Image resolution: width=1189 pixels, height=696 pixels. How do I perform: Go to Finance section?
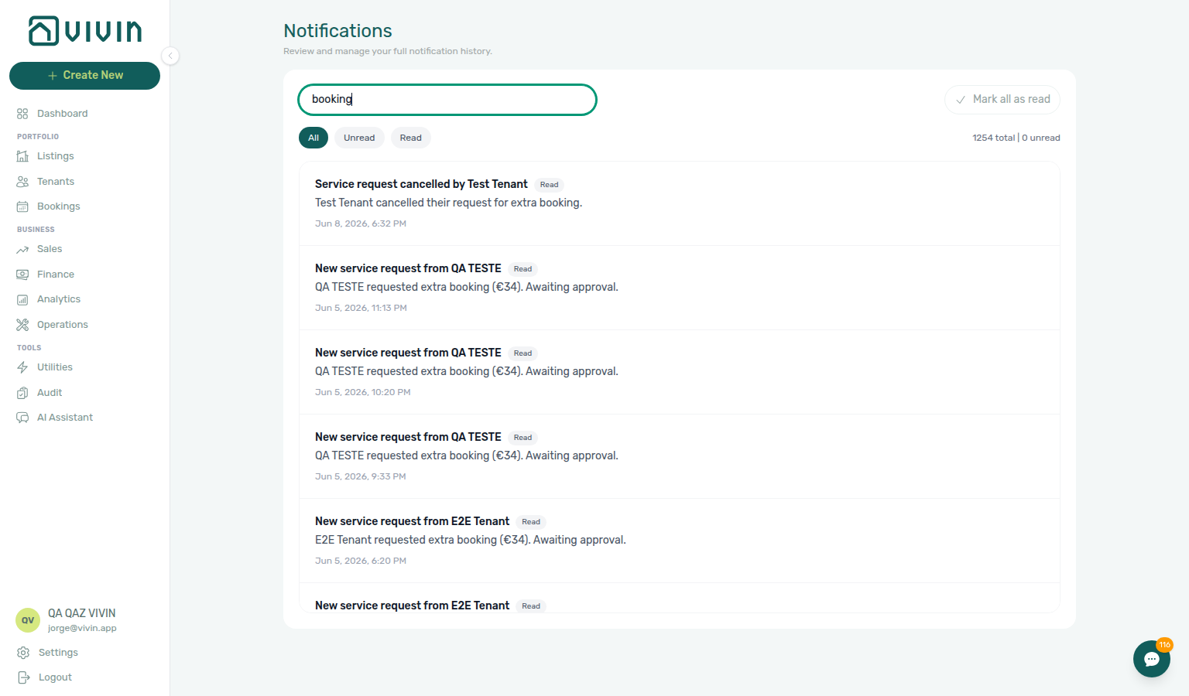(56, 275)
